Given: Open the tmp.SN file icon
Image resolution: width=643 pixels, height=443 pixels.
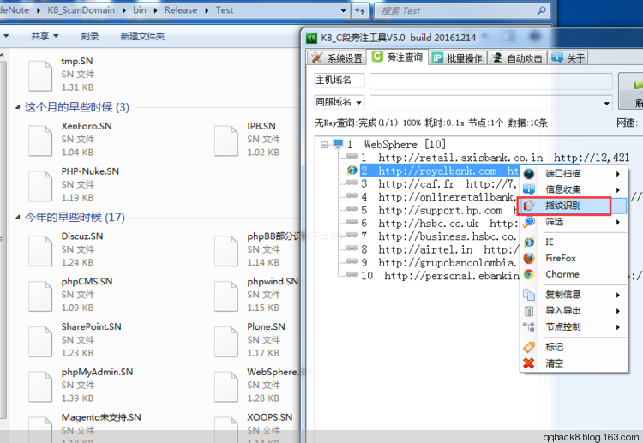Looking at the screenshot, I should (40, 75).
